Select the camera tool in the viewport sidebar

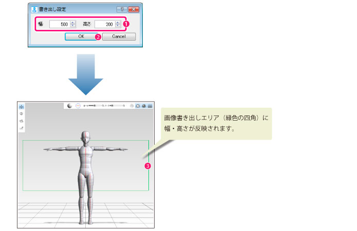tap(22, 121)
